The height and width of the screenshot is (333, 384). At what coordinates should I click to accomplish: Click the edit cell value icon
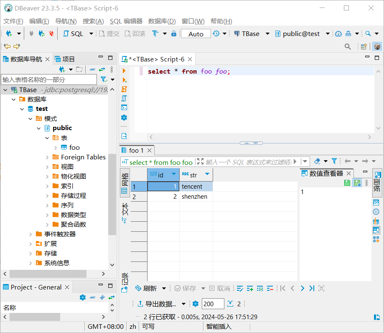(240, 289)
